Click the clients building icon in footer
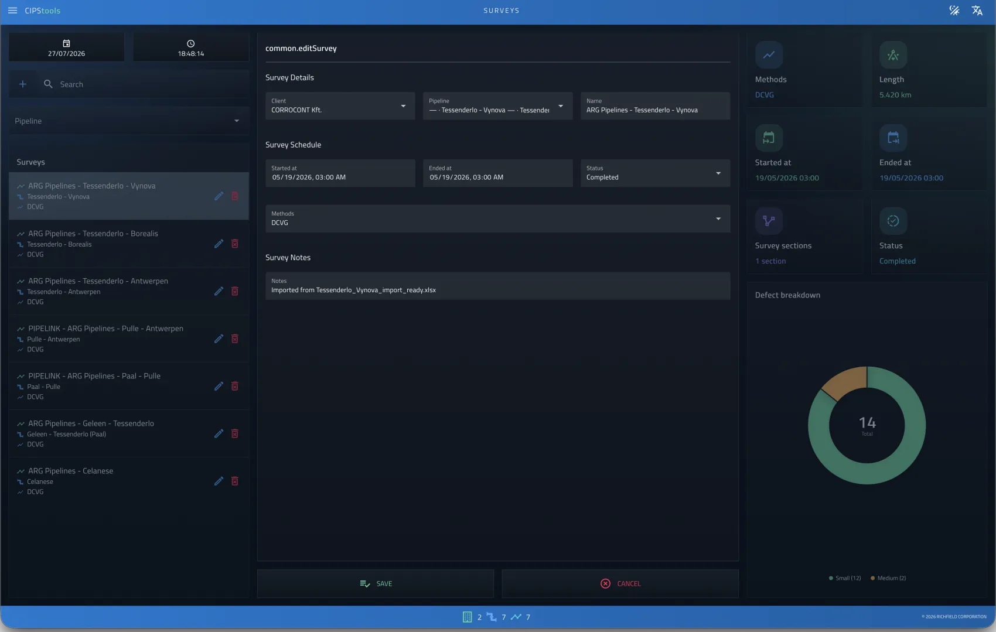Screen dimensions: 996x632 click(467, 617)
